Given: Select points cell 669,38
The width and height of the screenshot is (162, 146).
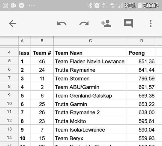Looking at the screenshot, I should point(141,95).
